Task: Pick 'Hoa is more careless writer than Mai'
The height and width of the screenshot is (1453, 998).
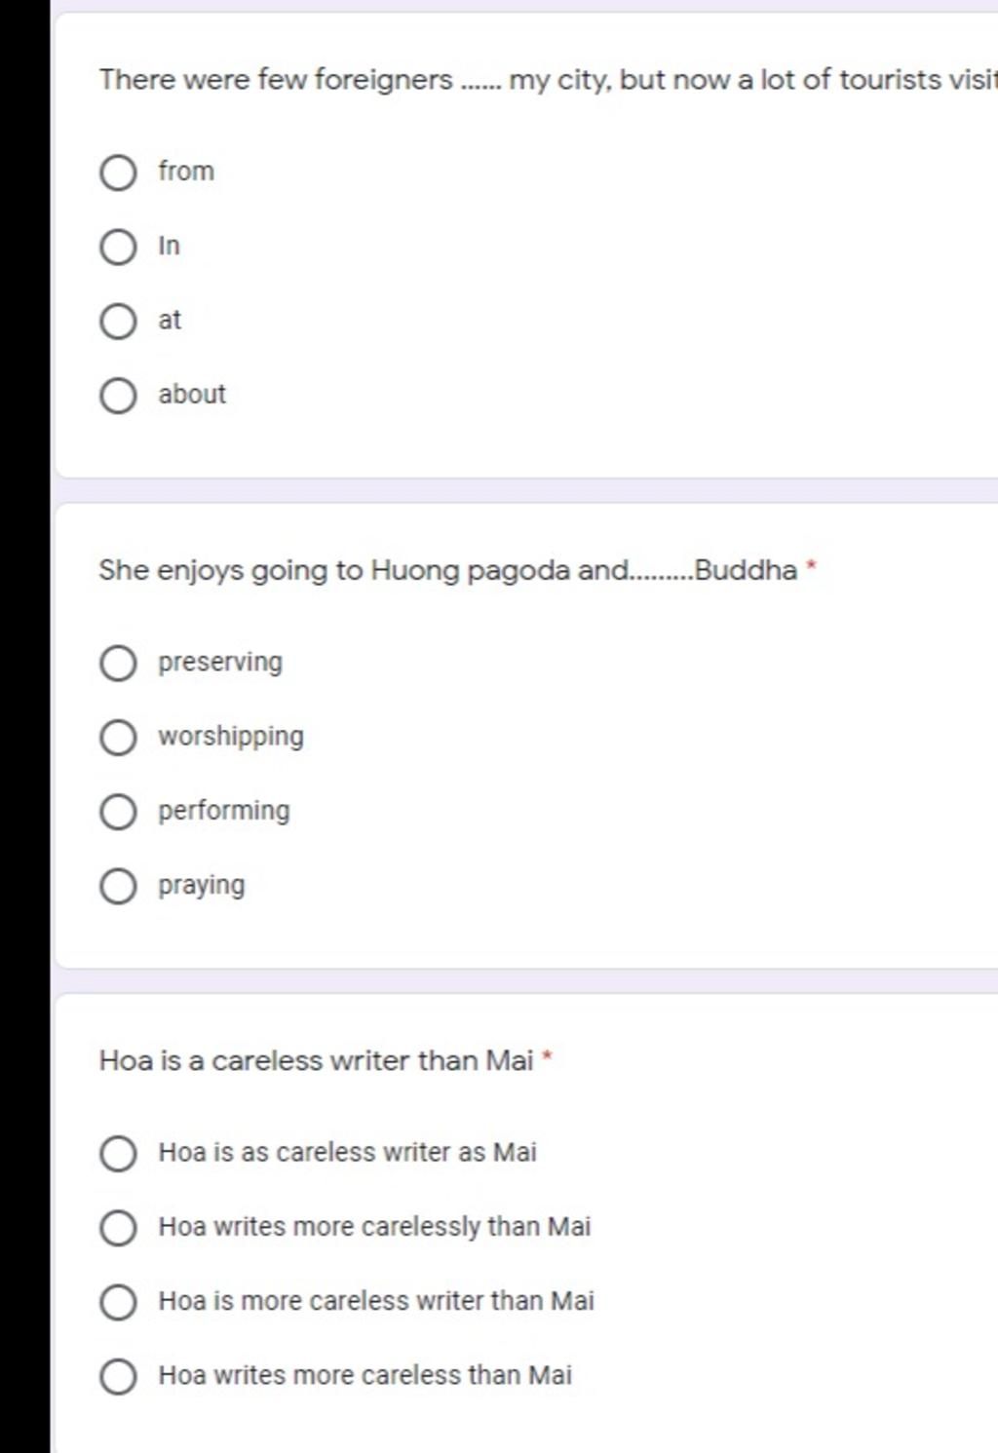Action: click(x=118, y=1302)
